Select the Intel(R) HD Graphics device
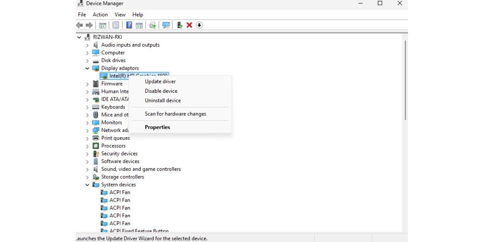The image size is (484, 242). [x=134, y=76]
